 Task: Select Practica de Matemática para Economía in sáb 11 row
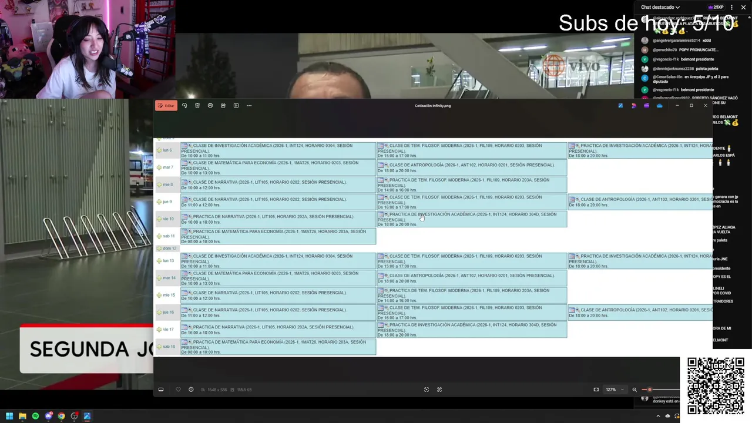tap(278, 236)
